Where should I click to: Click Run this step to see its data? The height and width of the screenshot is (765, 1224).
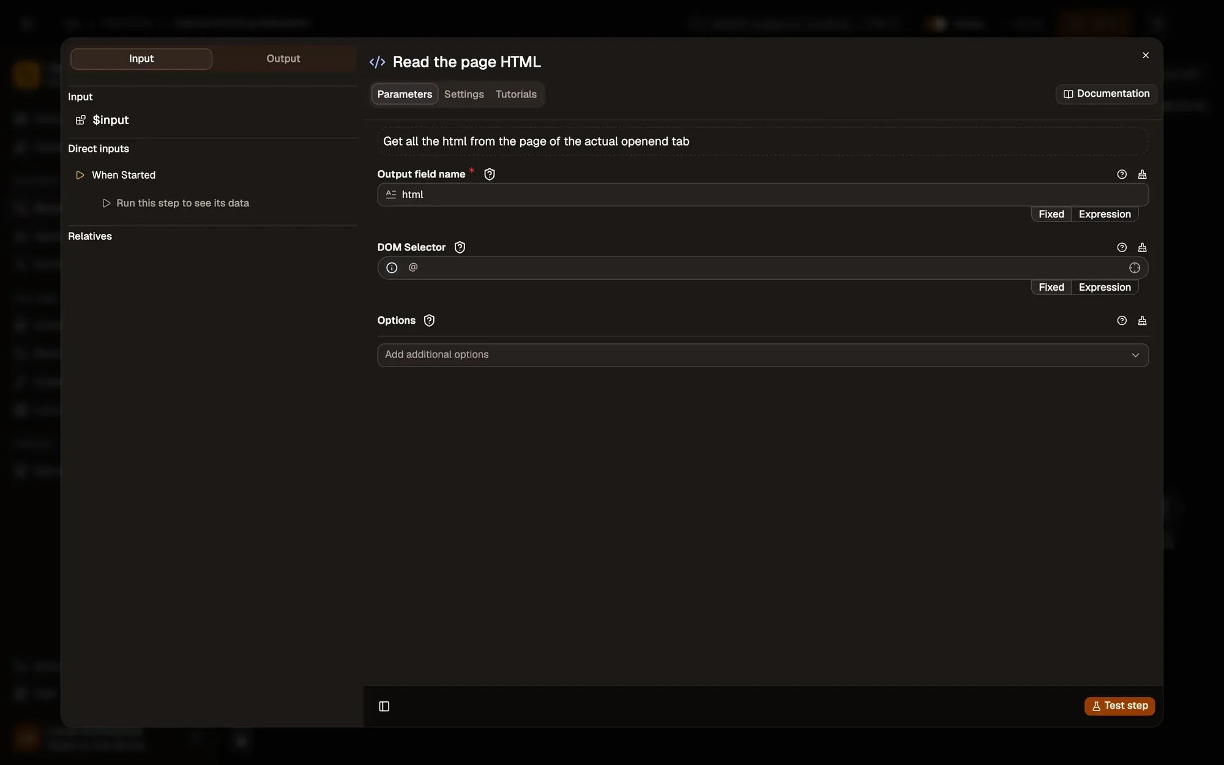click(176, 203)
